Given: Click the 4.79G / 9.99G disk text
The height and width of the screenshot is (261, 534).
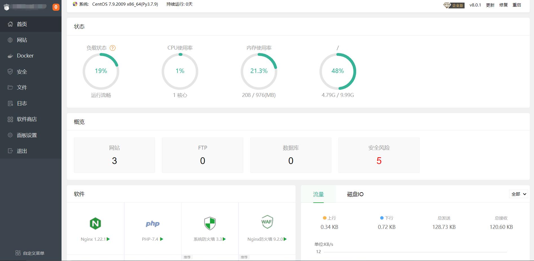Looking at the screenshot, I should 338,95.
